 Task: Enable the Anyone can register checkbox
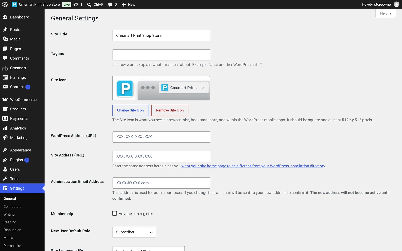pos(115,213)
